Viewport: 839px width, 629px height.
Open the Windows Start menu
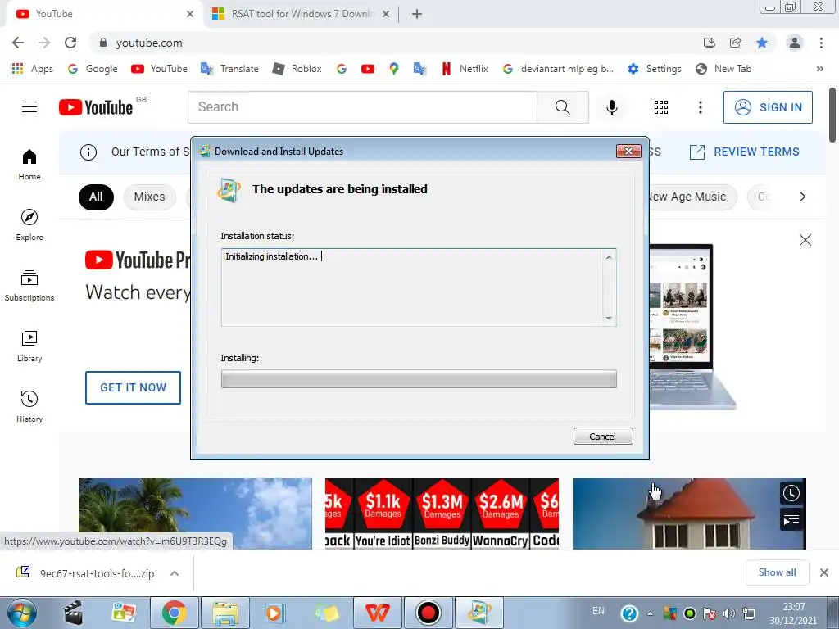tap(22, 613)
